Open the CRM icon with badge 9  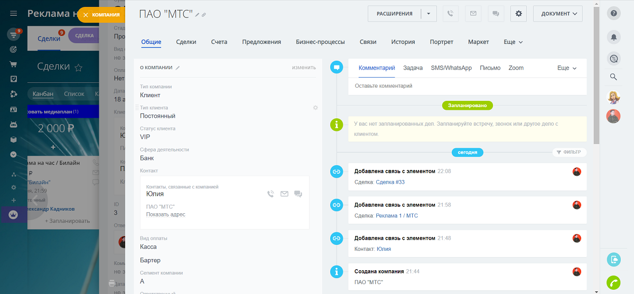pyautogui.click(x=14, y=35)
